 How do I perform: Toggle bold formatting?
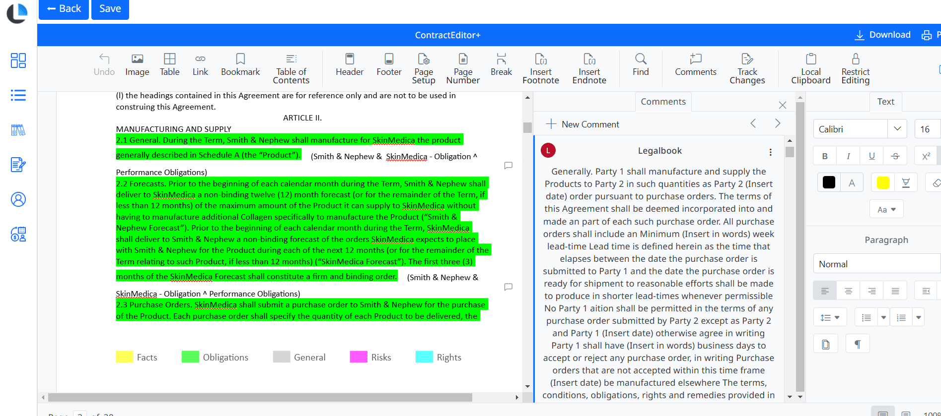click(x=825, y=156)
